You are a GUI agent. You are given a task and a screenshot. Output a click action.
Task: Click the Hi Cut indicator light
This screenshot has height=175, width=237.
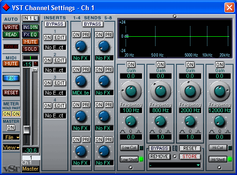pyautogui.click(x=230, y=147)
